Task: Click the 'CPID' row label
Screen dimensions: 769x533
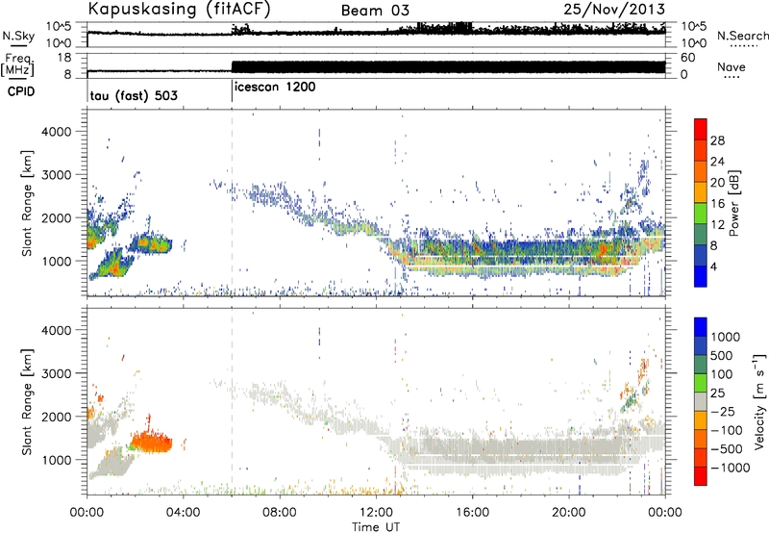Action: [21, 91]
